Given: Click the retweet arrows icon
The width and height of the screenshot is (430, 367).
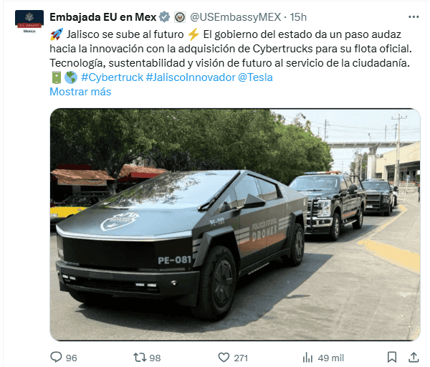Looking at the screenshot, I should pyautogui.click(x=139, y=358).
